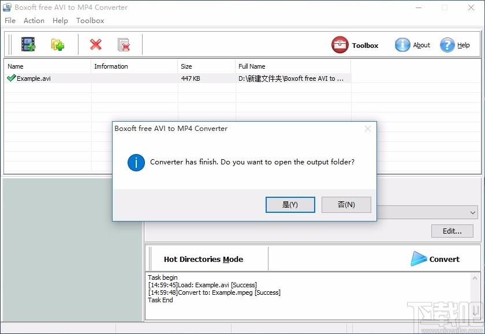
Task: Click 'Convert to: Example.mpeg [Success]' log line
Action: pyautogui.click(x=214, y=292)
